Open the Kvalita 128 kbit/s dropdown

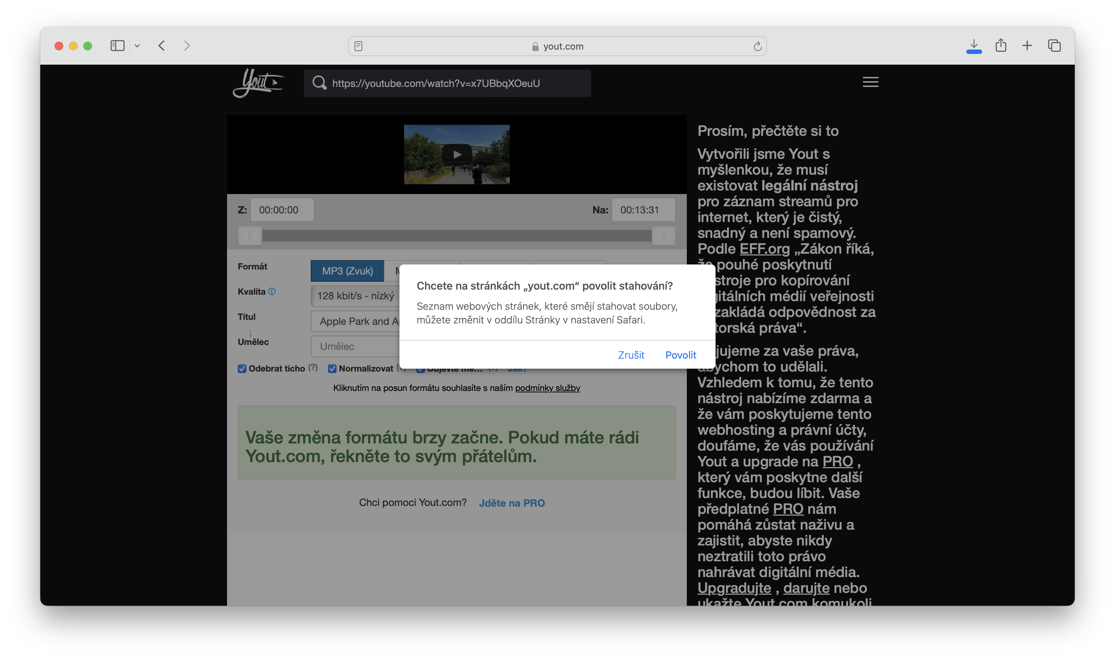(x=355, y=296)
